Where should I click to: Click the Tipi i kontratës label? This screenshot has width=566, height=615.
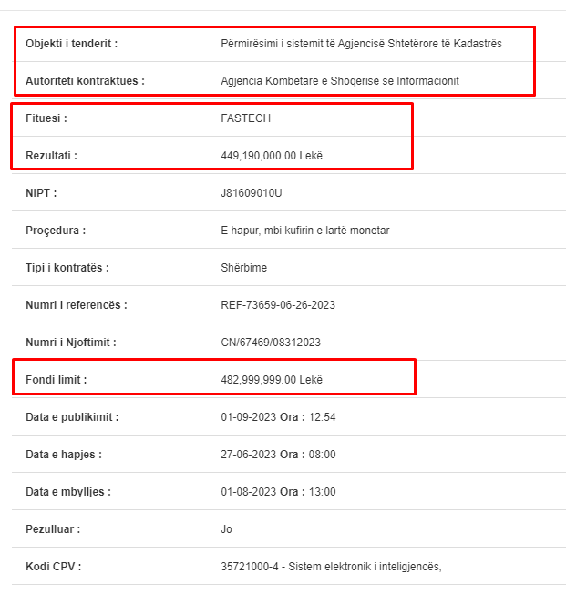67,268
